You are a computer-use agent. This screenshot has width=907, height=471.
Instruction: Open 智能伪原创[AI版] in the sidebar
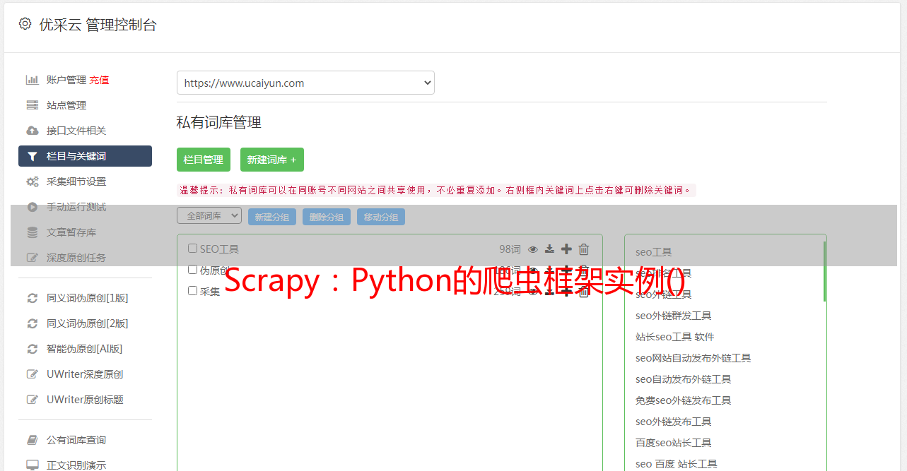point(85,349)
